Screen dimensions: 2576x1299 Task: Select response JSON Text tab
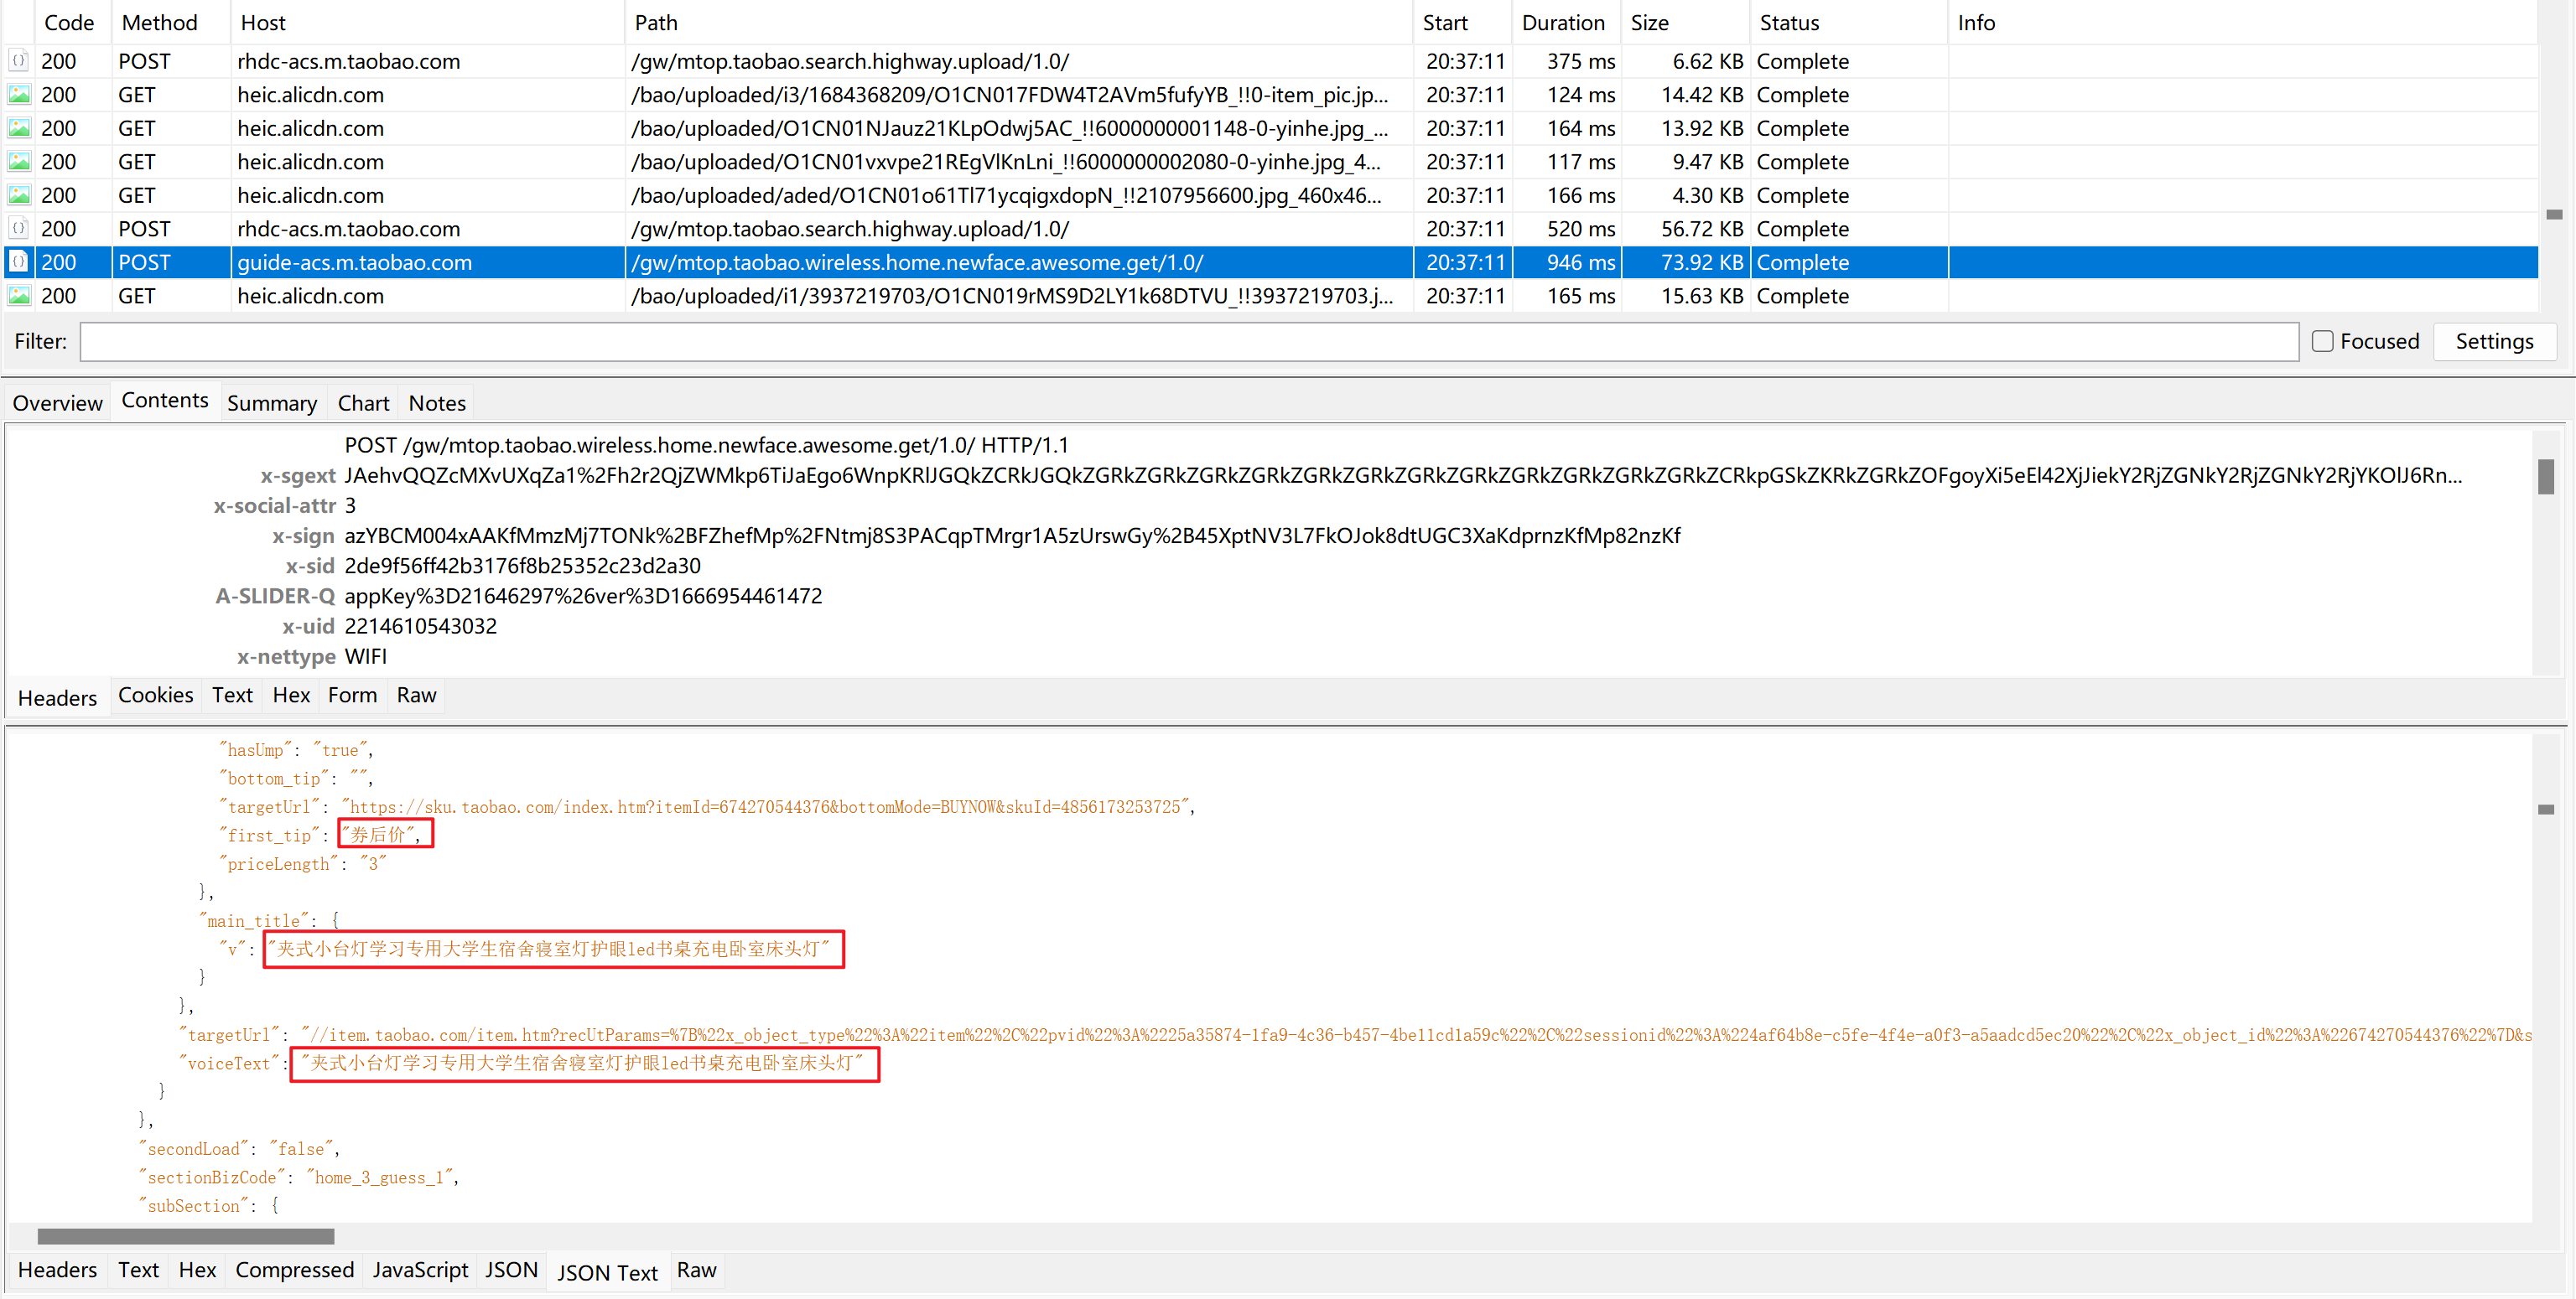607,1272
